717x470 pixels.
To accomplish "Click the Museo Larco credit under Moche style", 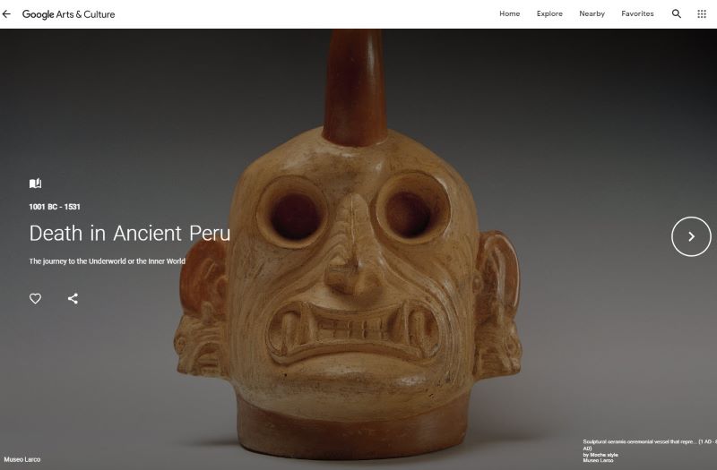I will pos(598,460).
